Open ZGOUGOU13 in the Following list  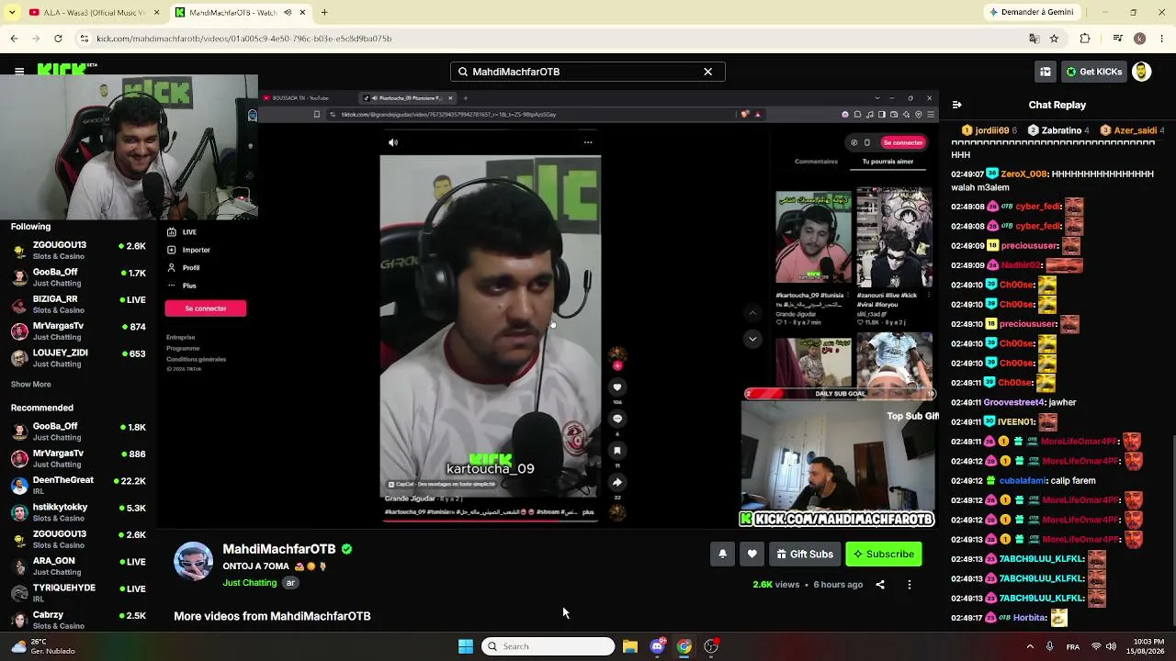pos(78,251)
